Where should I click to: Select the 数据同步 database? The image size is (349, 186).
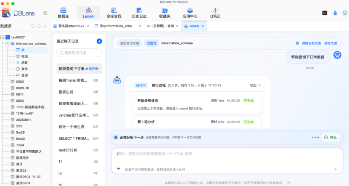22,158
